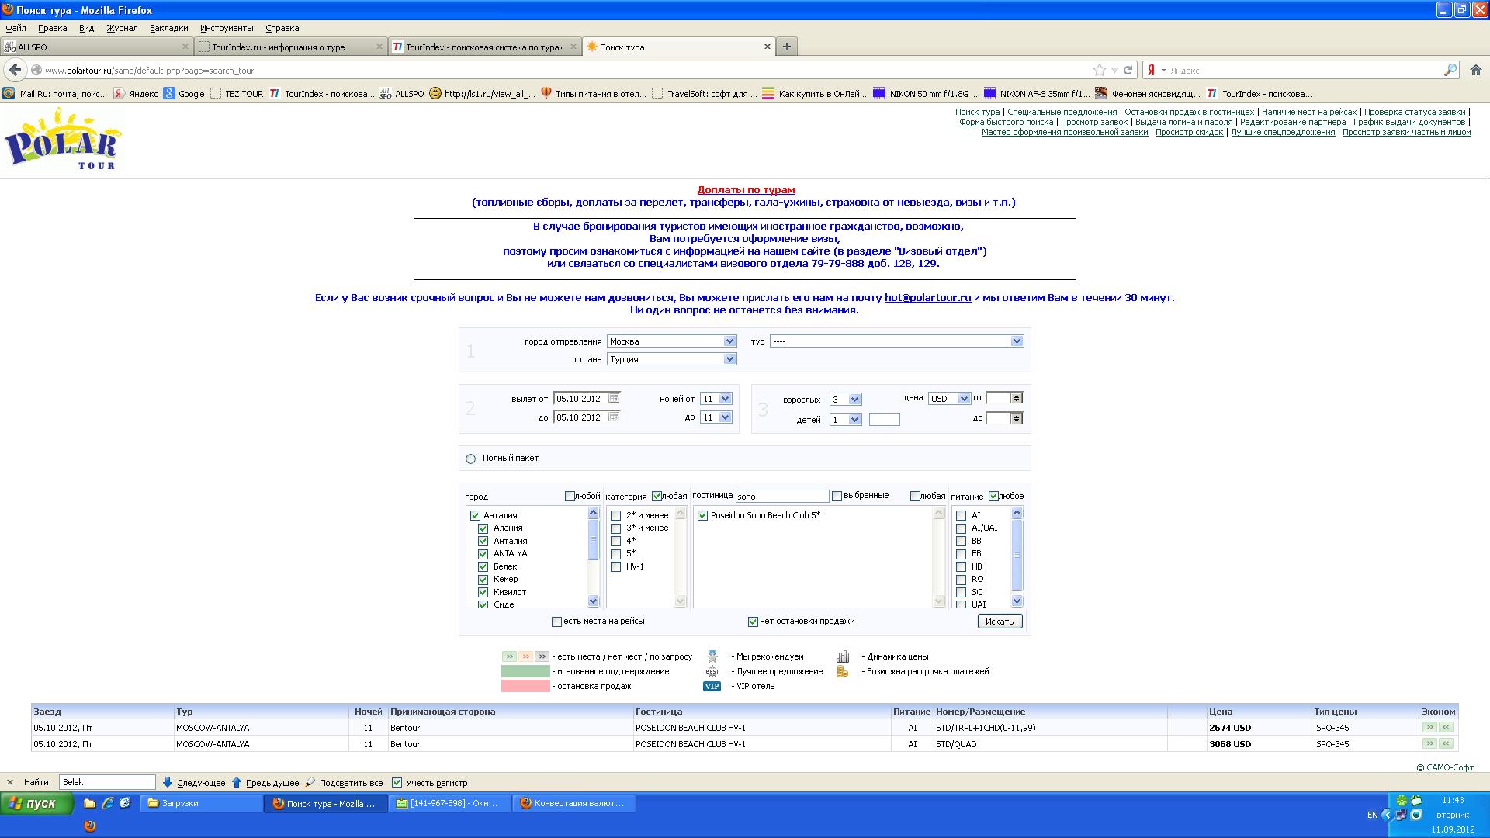Bookmark page with star icon

click(1099, 70)
